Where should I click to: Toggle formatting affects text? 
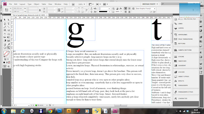coord(8,59)
